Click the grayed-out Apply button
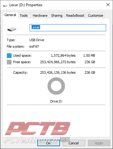Image resolution: width=113 pixels, height=149 pixels. pyautogui.click(x=99, y=143)
